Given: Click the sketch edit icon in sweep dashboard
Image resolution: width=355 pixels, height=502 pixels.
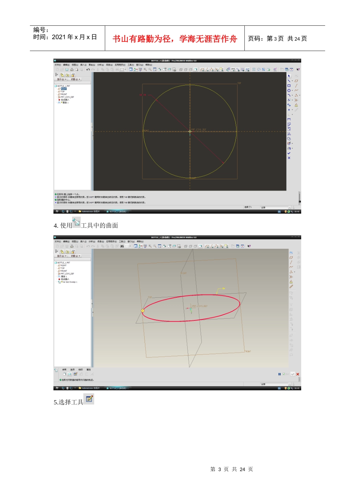Looking at the screenshot, I should click(75, 374).
